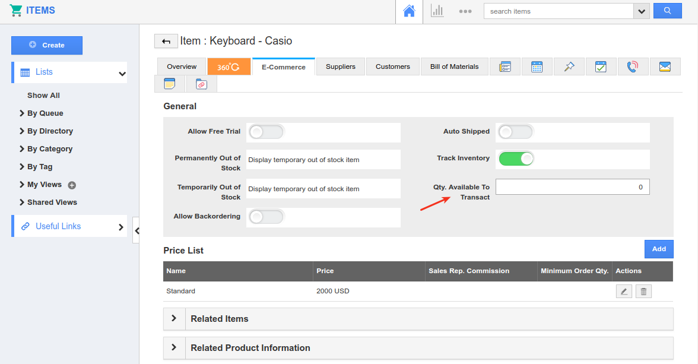Image resolution: width=698 pixels, height=364 pixels.
Task: Collapse the left sidebar panel arrow
Action: pyautogui.click(x=137, y=230)
